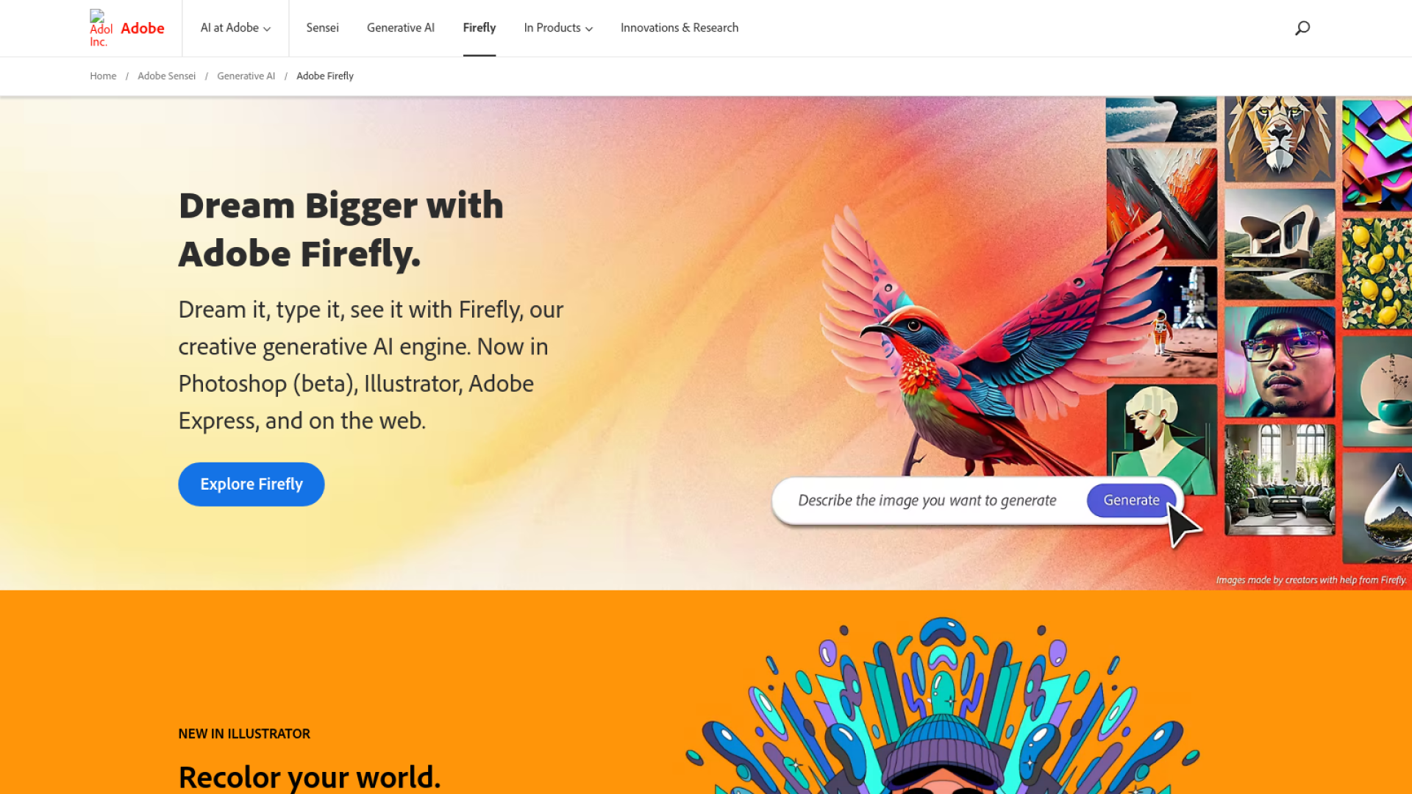Click the Explore Firefly button
Viewport: 1412px width, 794px height.
(x=252, y=484)
